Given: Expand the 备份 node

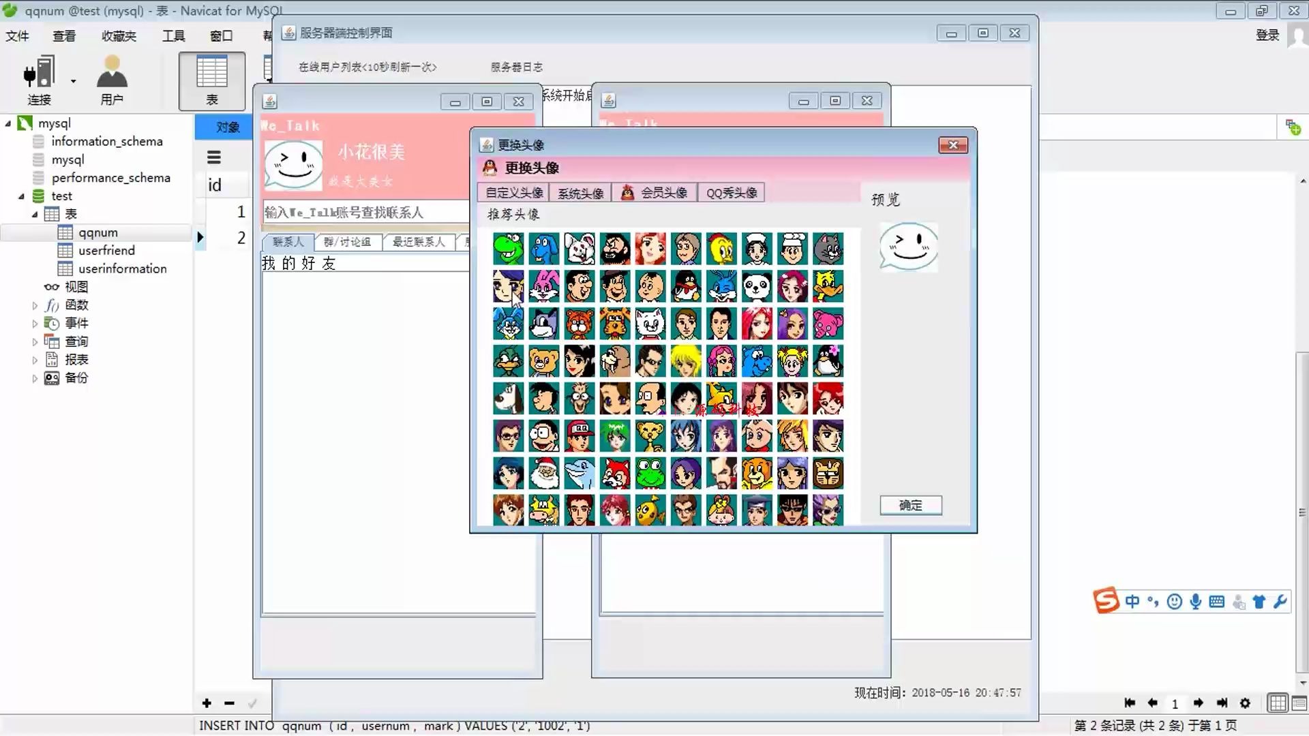Looking at the screenshot, I should pos(35,378).
